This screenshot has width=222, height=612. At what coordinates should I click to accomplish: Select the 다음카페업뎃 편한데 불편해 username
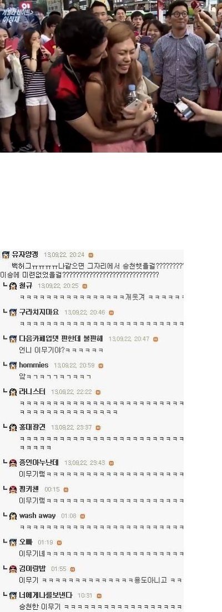click(x=61, y=338)
